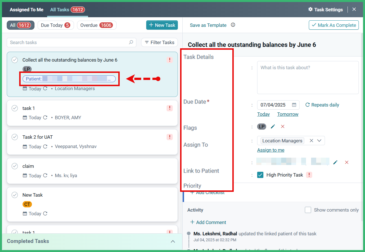Edit the LP flag with pencil icon
365x252 pixels.
click(273, 127)
